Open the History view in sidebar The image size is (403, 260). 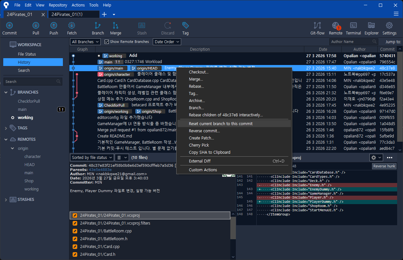[x=33, y=62]
